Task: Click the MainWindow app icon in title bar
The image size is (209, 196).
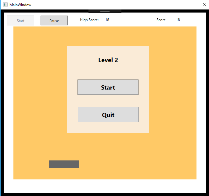Action: (5, 5)
